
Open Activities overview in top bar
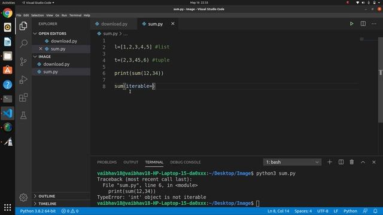click(8, 2)
